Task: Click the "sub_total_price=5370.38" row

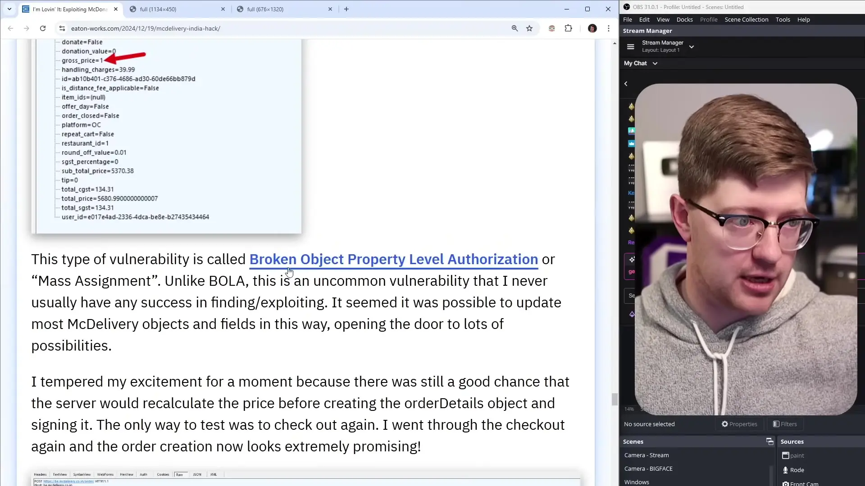Action: tap(97, 171)
